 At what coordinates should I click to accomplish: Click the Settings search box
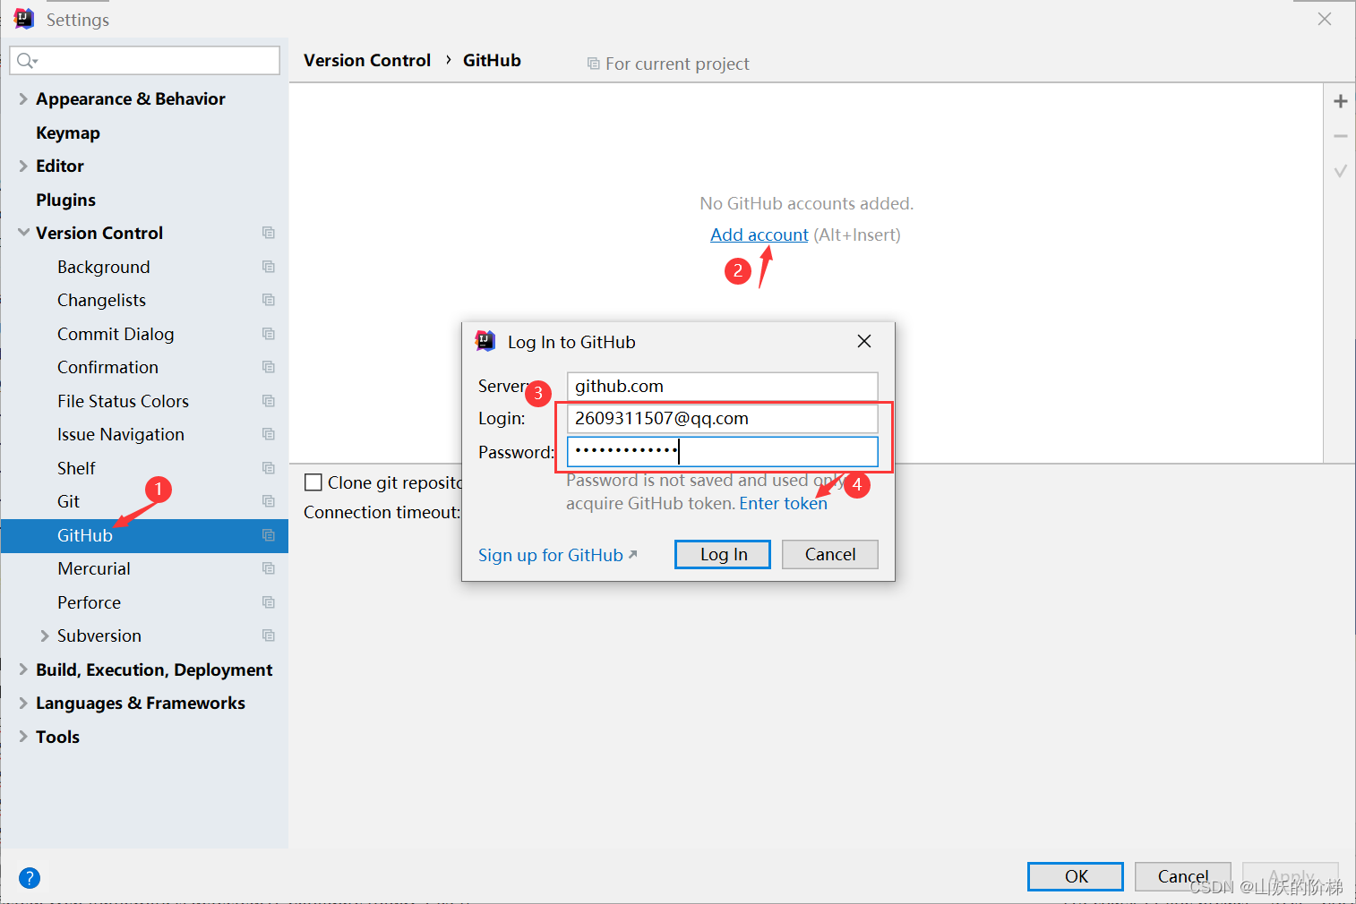[x=144, y=60]
